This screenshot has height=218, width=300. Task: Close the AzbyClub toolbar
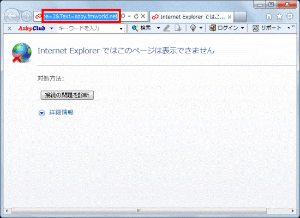[x=9, y=28]
